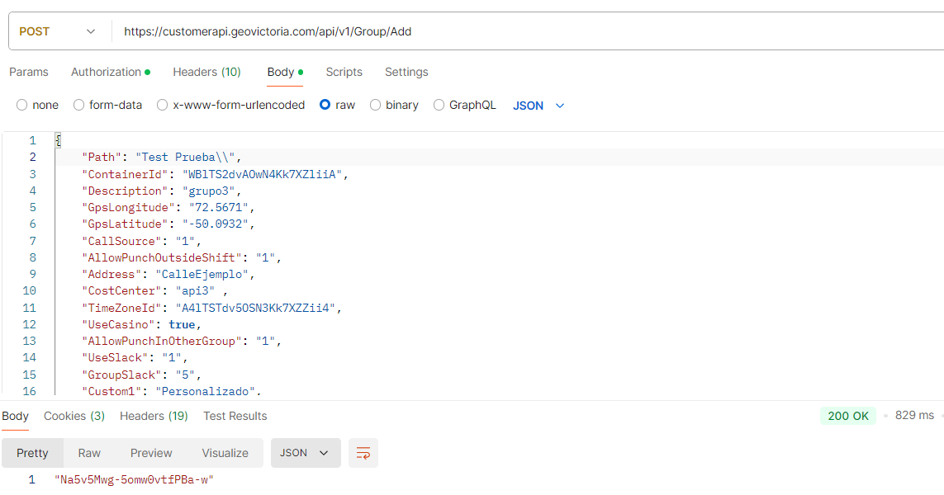Open the Authorization tab
Screen dimensions: 944x495
click(x=110, y=72)
